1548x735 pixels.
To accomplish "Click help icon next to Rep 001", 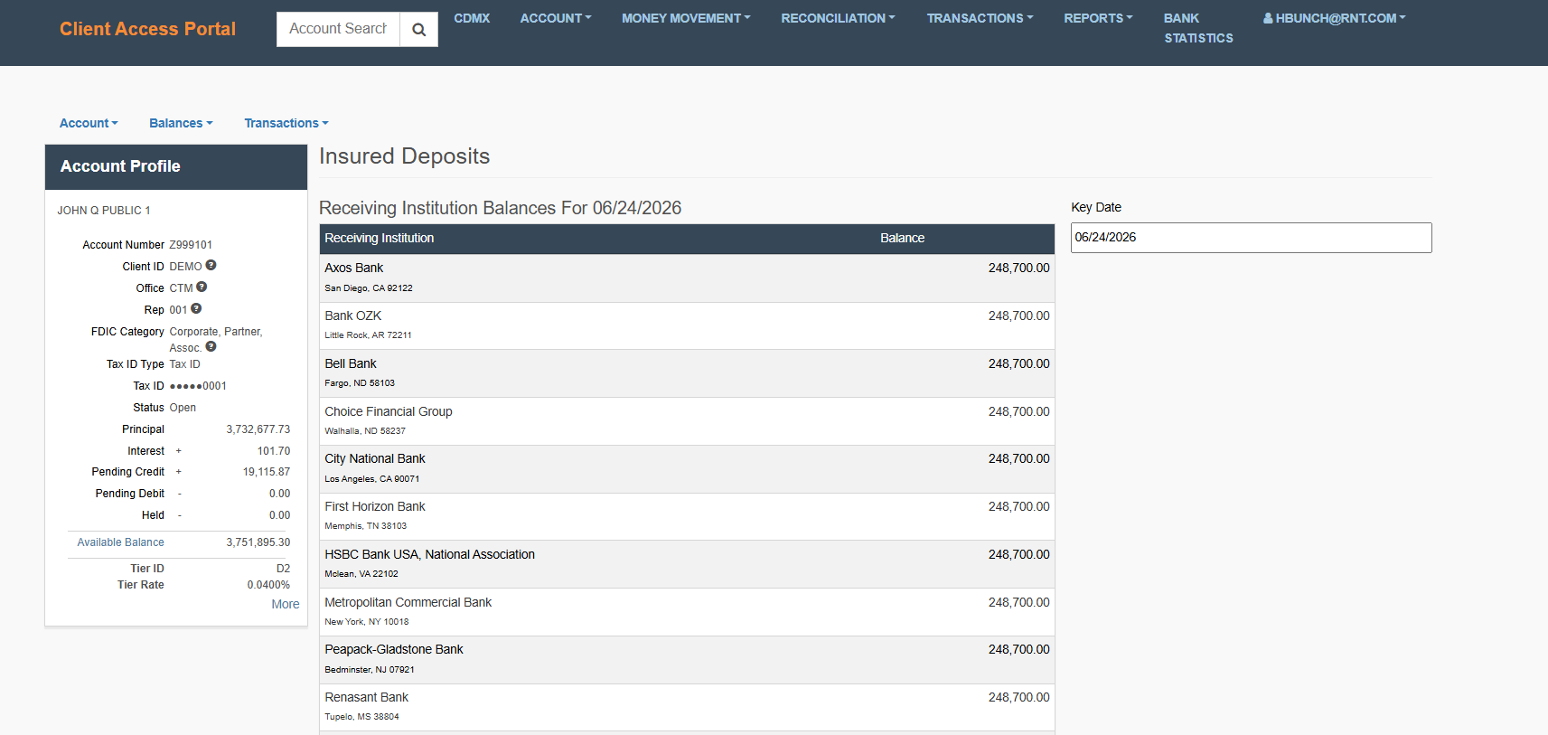I will click(196, 309).
